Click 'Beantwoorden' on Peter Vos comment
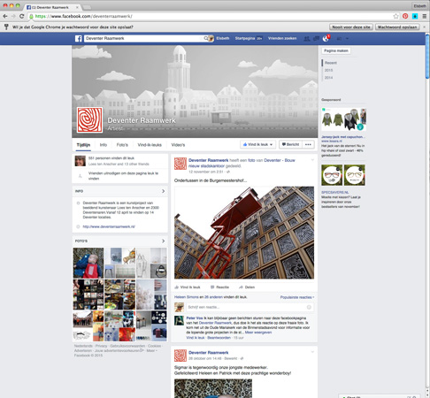The image size is (430, 398). (219, 338)
